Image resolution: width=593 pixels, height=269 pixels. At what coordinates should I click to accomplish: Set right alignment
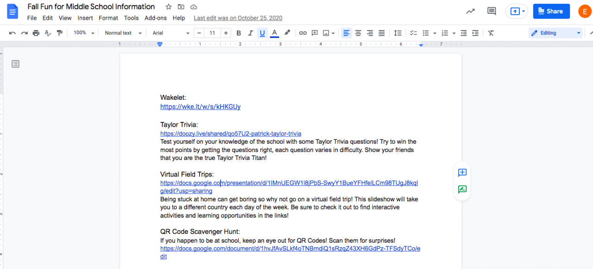tap(370, 33)
